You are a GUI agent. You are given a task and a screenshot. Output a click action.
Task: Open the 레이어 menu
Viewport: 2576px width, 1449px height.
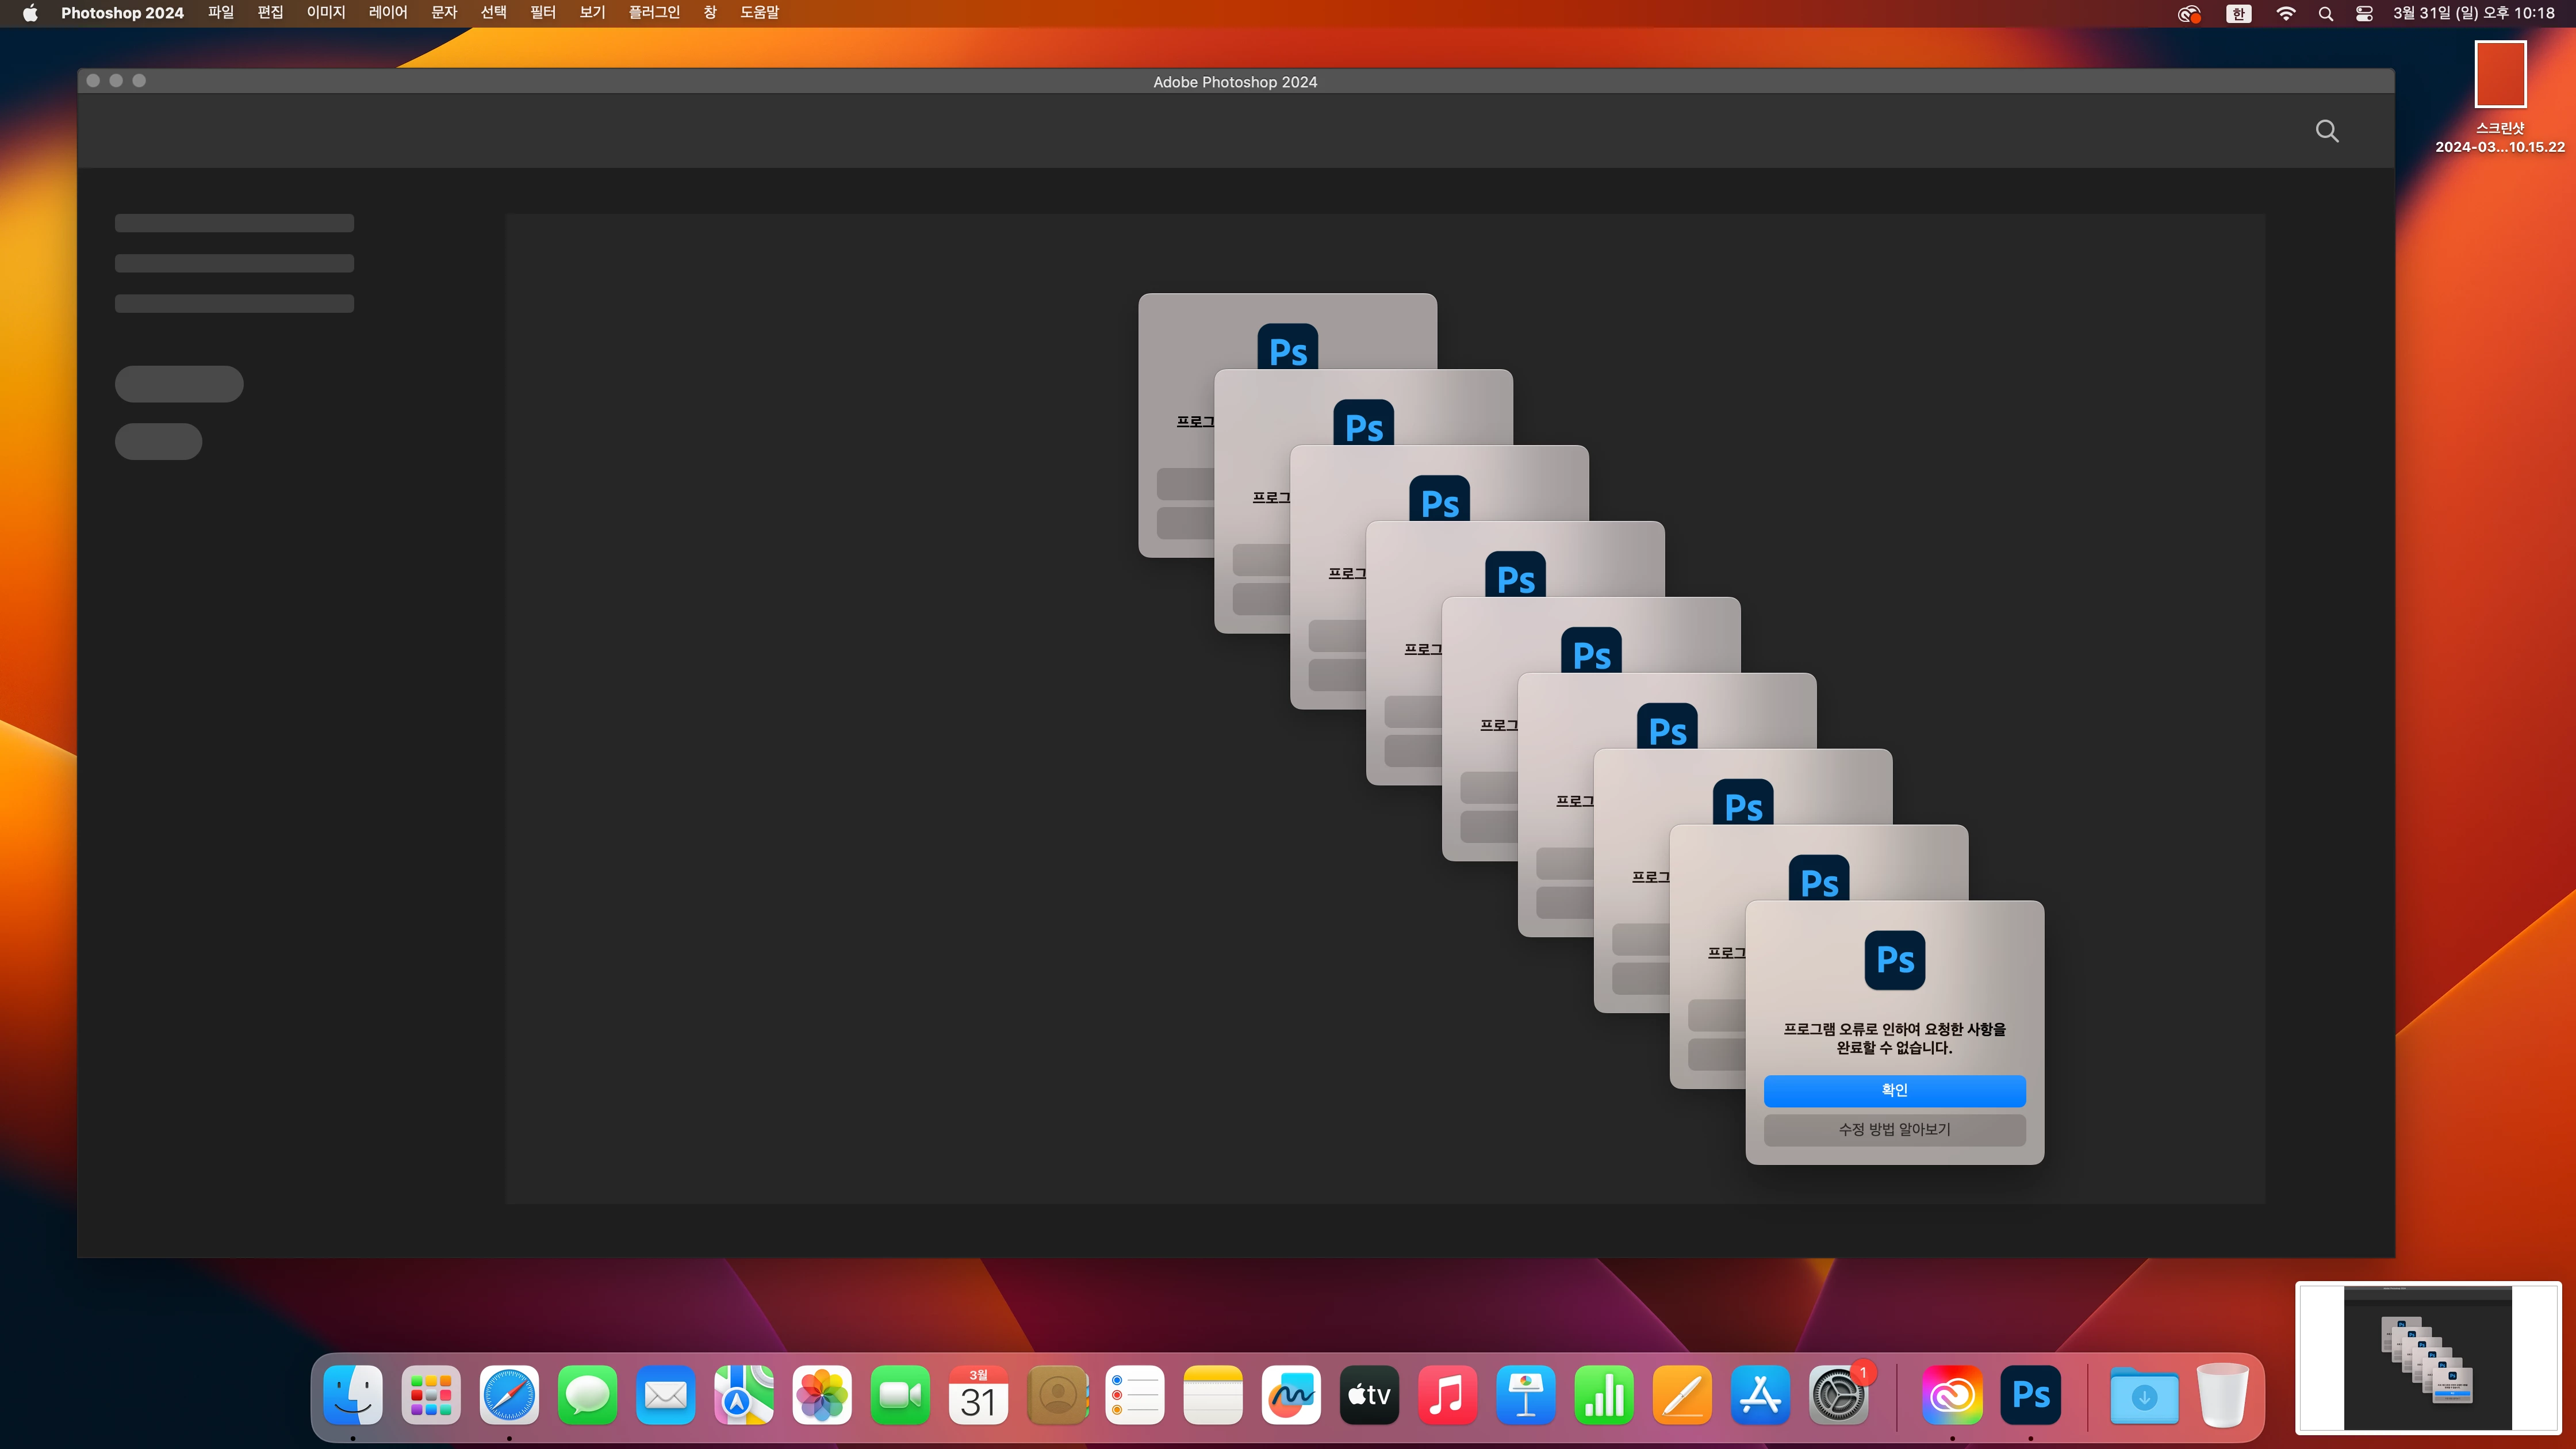387,13
